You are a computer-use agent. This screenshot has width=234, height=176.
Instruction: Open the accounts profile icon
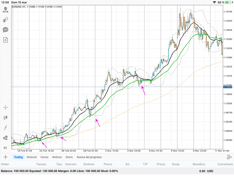(x=5, y=10)
